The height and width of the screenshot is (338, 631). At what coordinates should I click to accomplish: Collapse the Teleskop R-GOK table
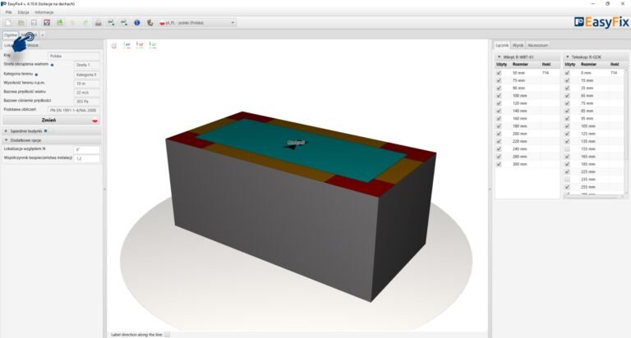568,57
